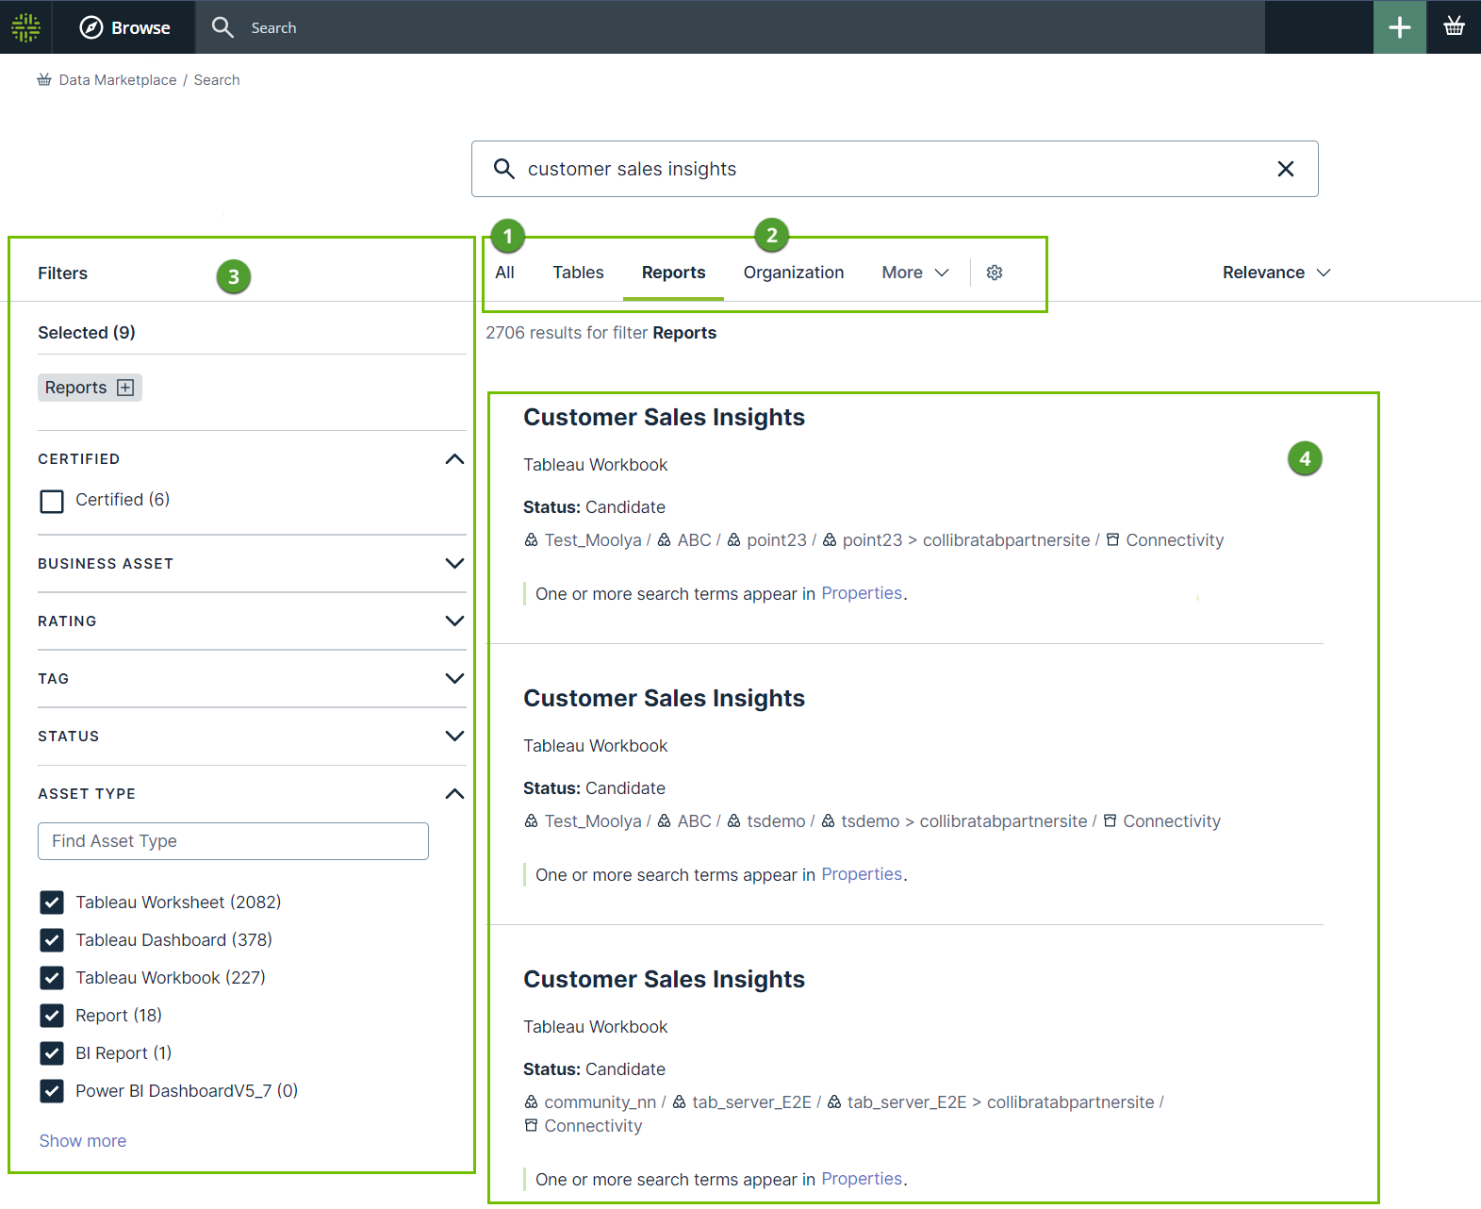Switch to the Tables tab
Screen dimensions: 1481x1209
[578, 273]
